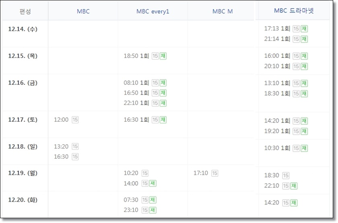Click the 편성 header cell
Screen dimensions: 338x223
pos(25,11)
